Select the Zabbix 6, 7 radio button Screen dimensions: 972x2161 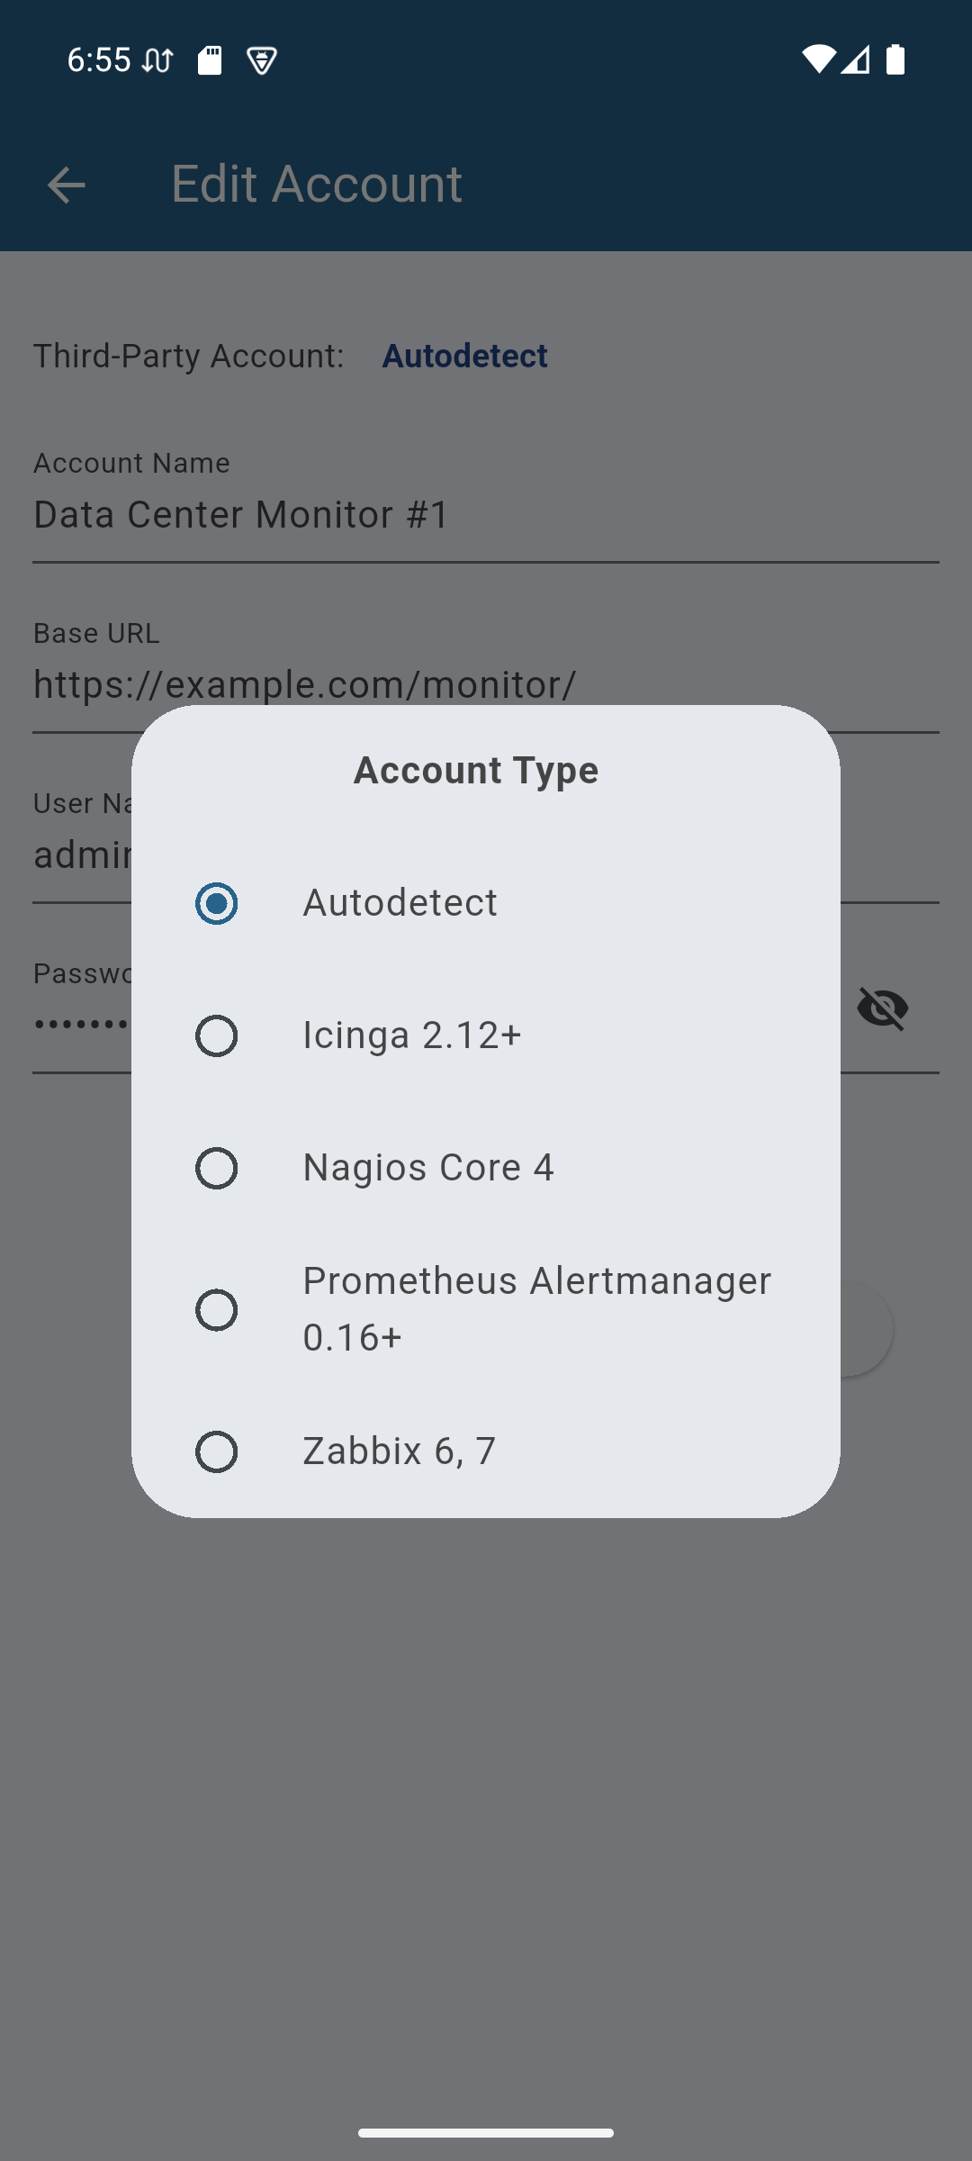[x=217, y=1451]
